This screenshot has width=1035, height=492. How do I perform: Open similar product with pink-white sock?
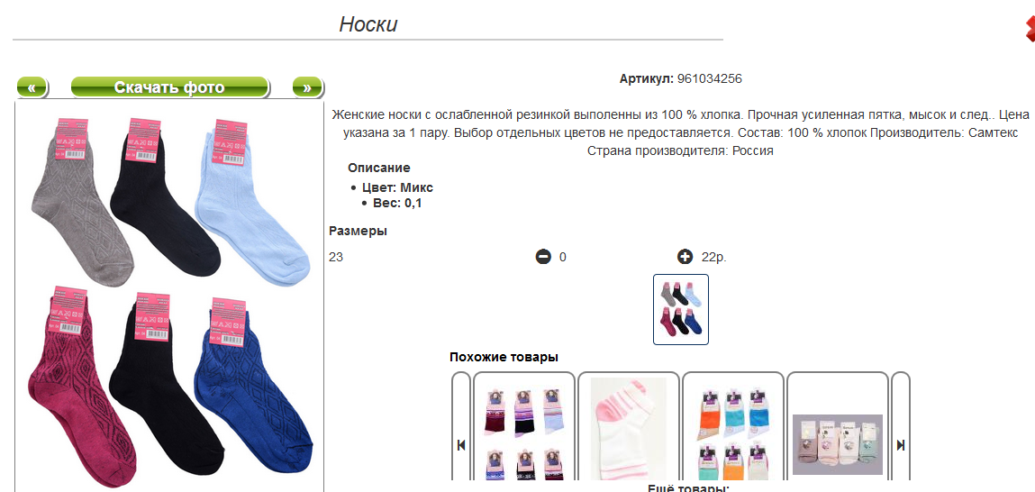(629, 429)
